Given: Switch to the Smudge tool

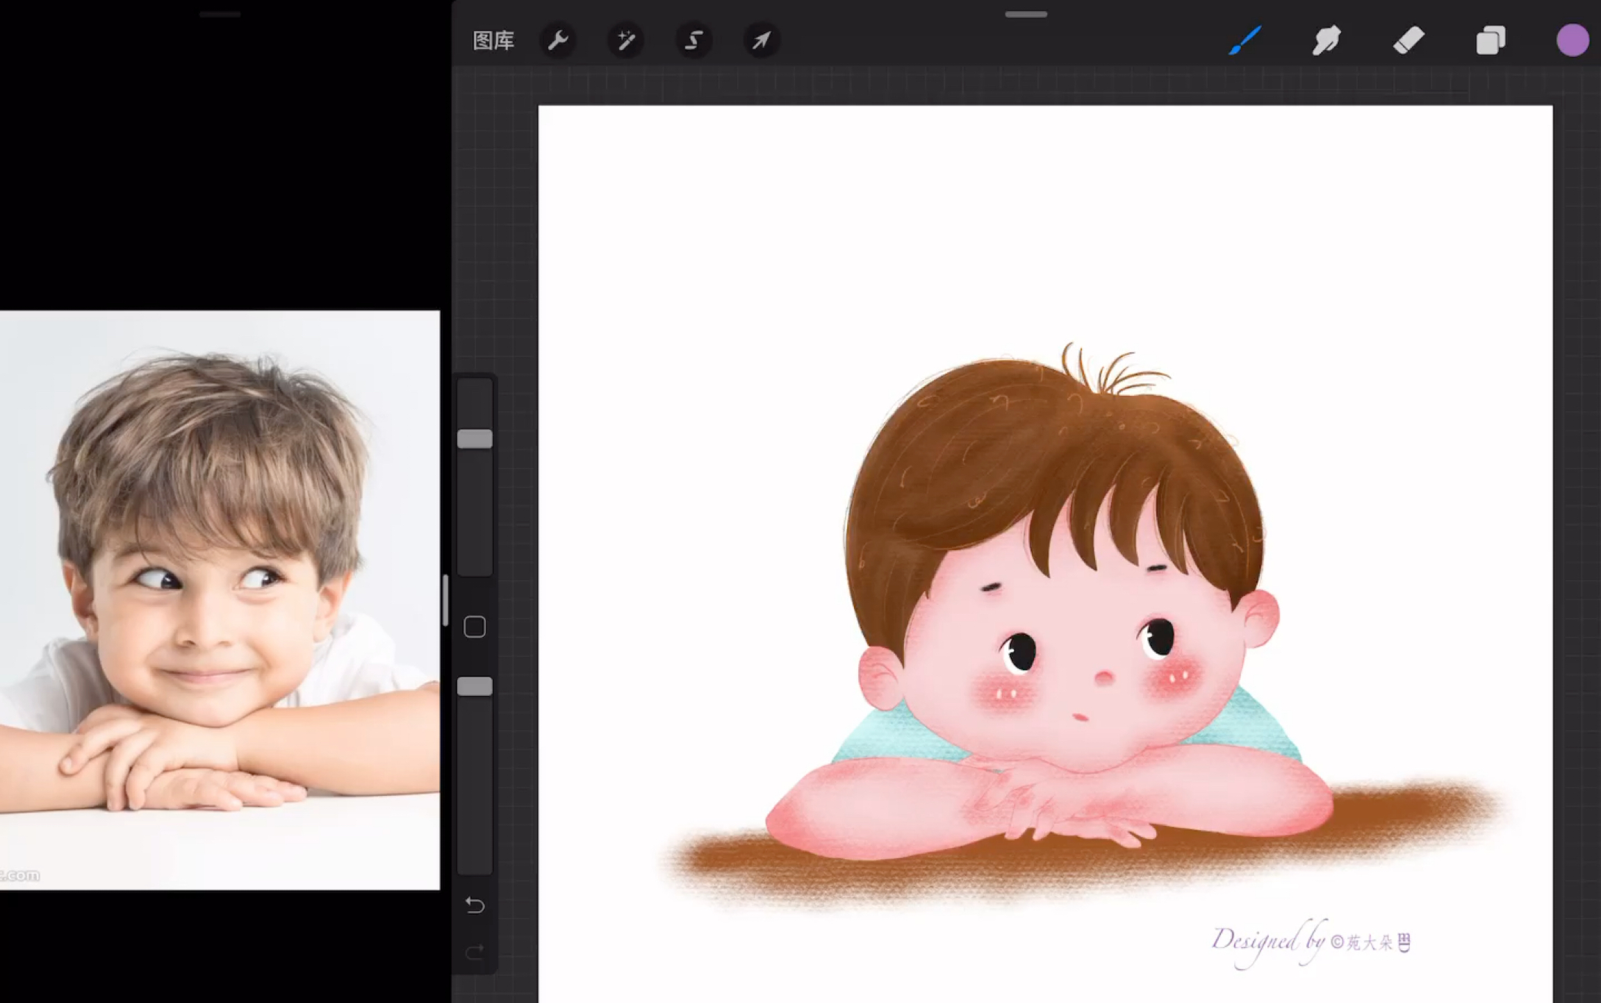Looking at the screenshot, I should (1326, 40).
